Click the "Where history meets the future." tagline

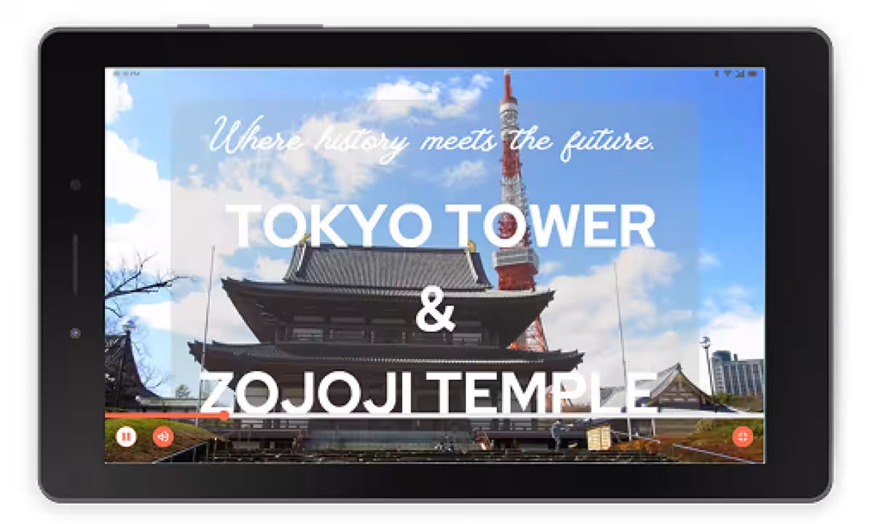434,138
